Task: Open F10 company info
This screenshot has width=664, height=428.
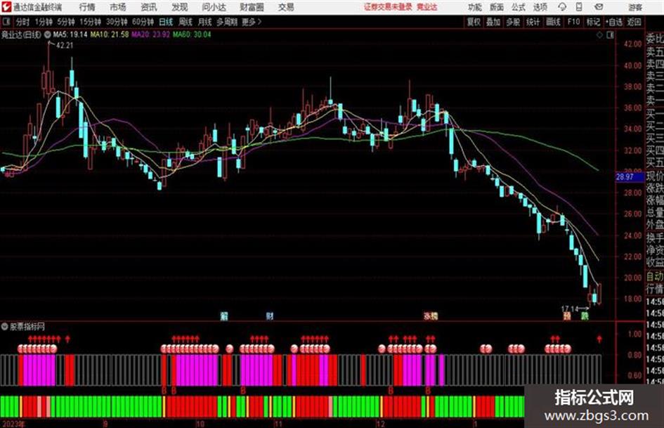Action: tap(574, 22)
